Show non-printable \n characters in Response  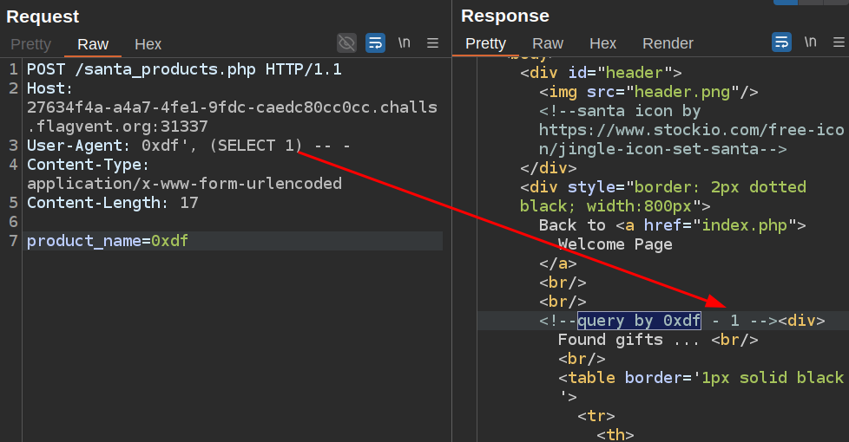click(x=810, y=42)
